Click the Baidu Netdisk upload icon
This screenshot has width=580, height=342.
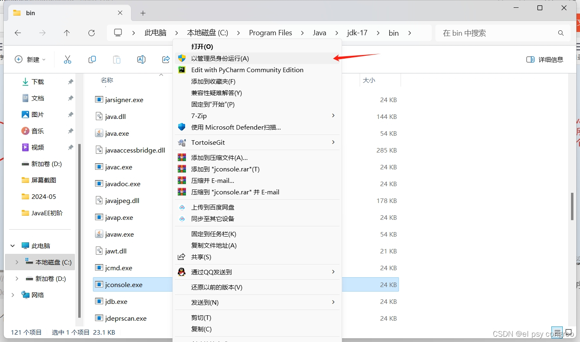(182, 207)
